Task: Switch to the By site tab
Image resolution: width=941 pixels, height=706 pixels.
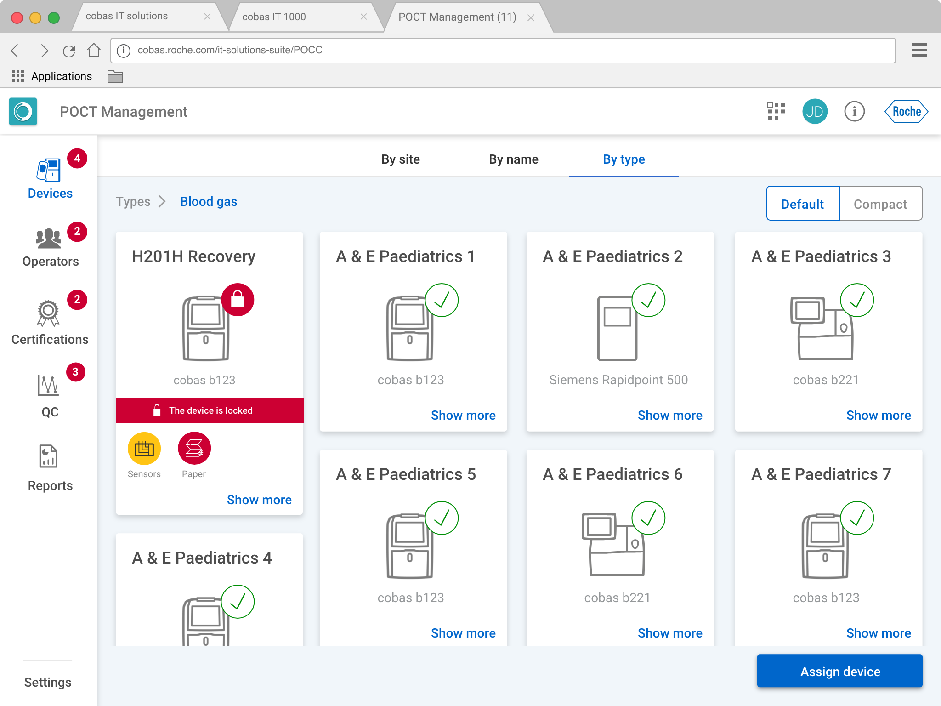Action: pos(400,159)
